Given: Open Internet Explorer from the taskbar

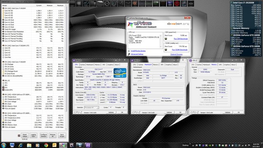Looking at the screenshot, I should click(x=21, y=145).
